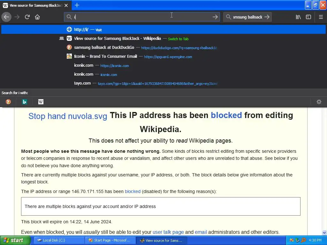
Task: Submit the search box with its arrow
Action: tap(267, 17)
